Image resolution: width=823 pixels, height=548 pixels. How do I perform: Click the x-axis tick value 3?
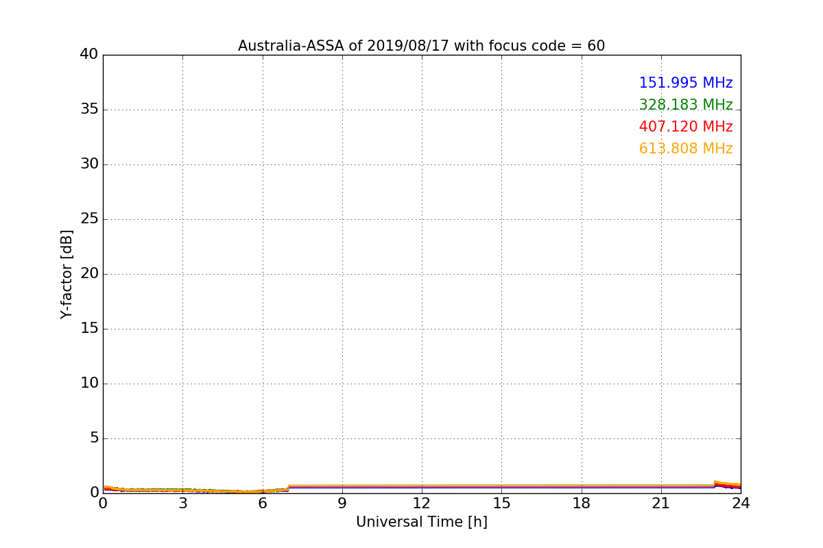(182, 503)
